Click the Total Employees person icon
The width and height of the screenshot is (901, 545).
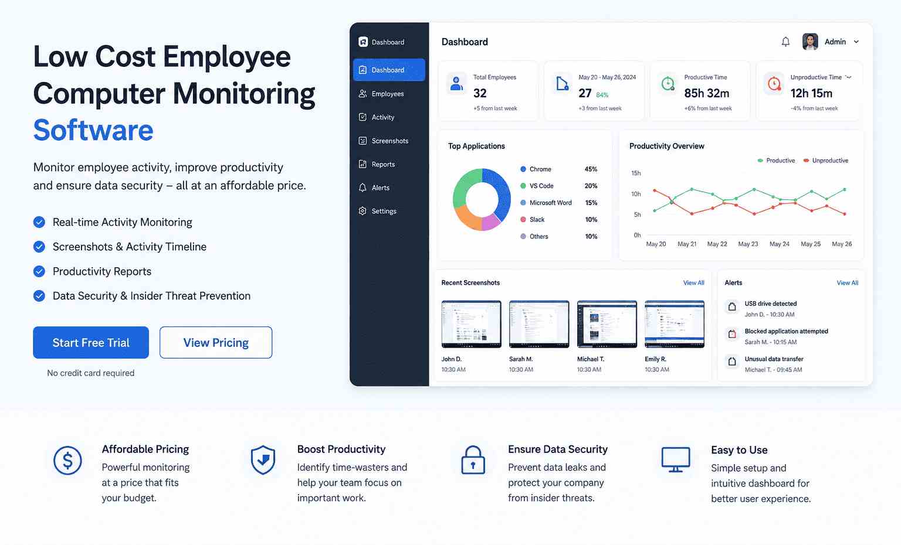pyautogui.click(x=456, y=83)
